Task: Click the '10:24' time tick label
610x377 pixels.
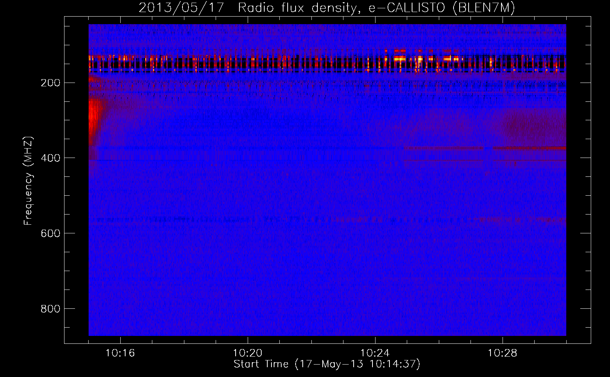Action: point(375,353)
